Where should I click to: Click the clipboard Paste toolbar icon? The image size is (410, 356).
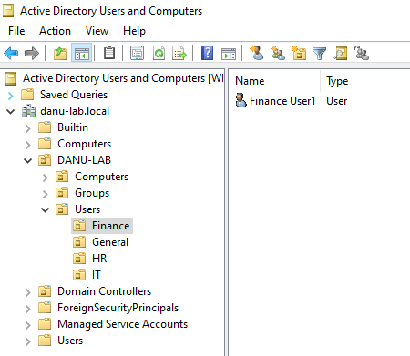pos(109,54)
